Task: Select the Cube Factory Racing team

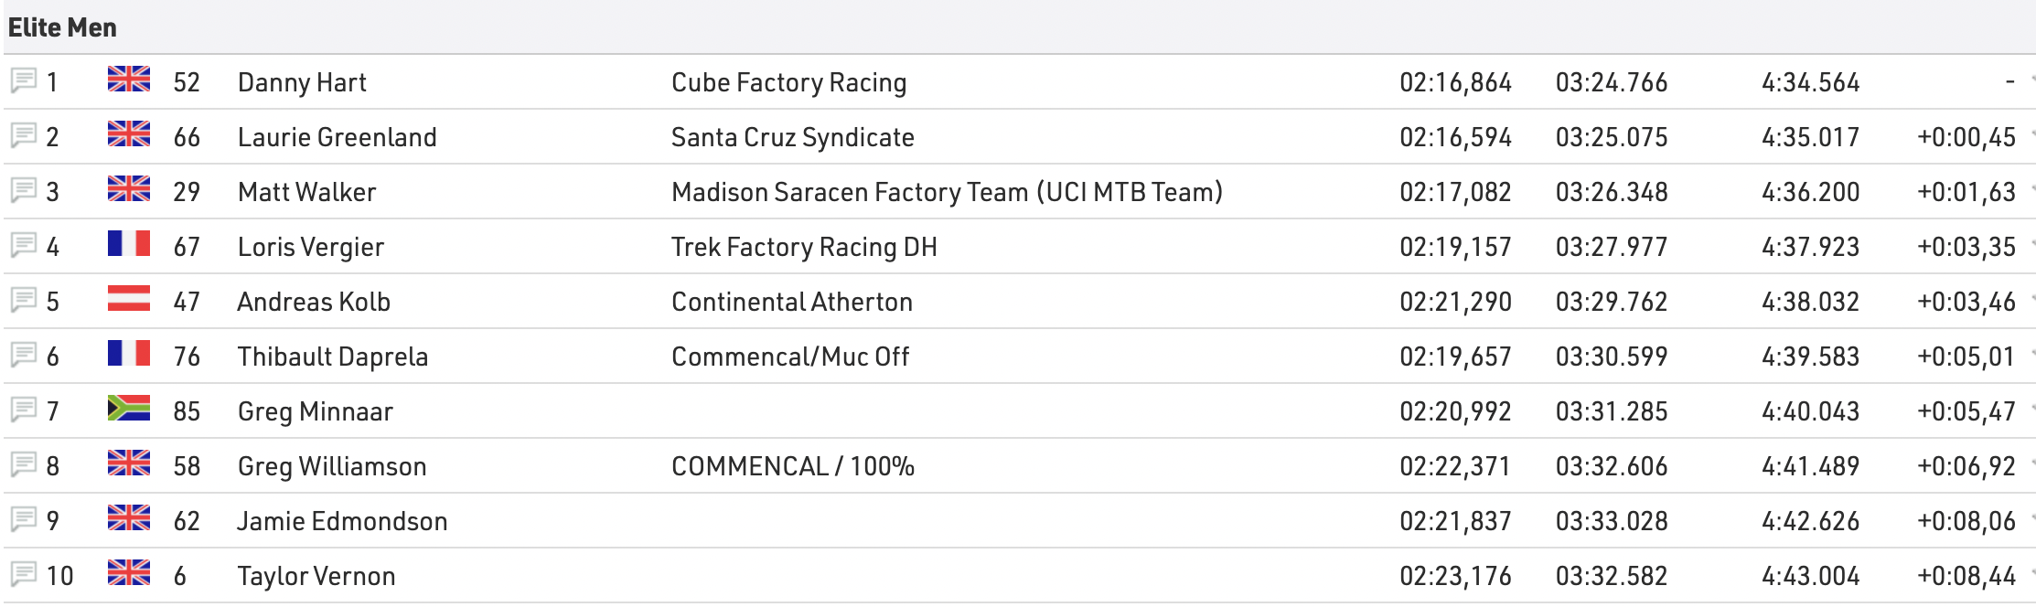Action: coord(788,82)
